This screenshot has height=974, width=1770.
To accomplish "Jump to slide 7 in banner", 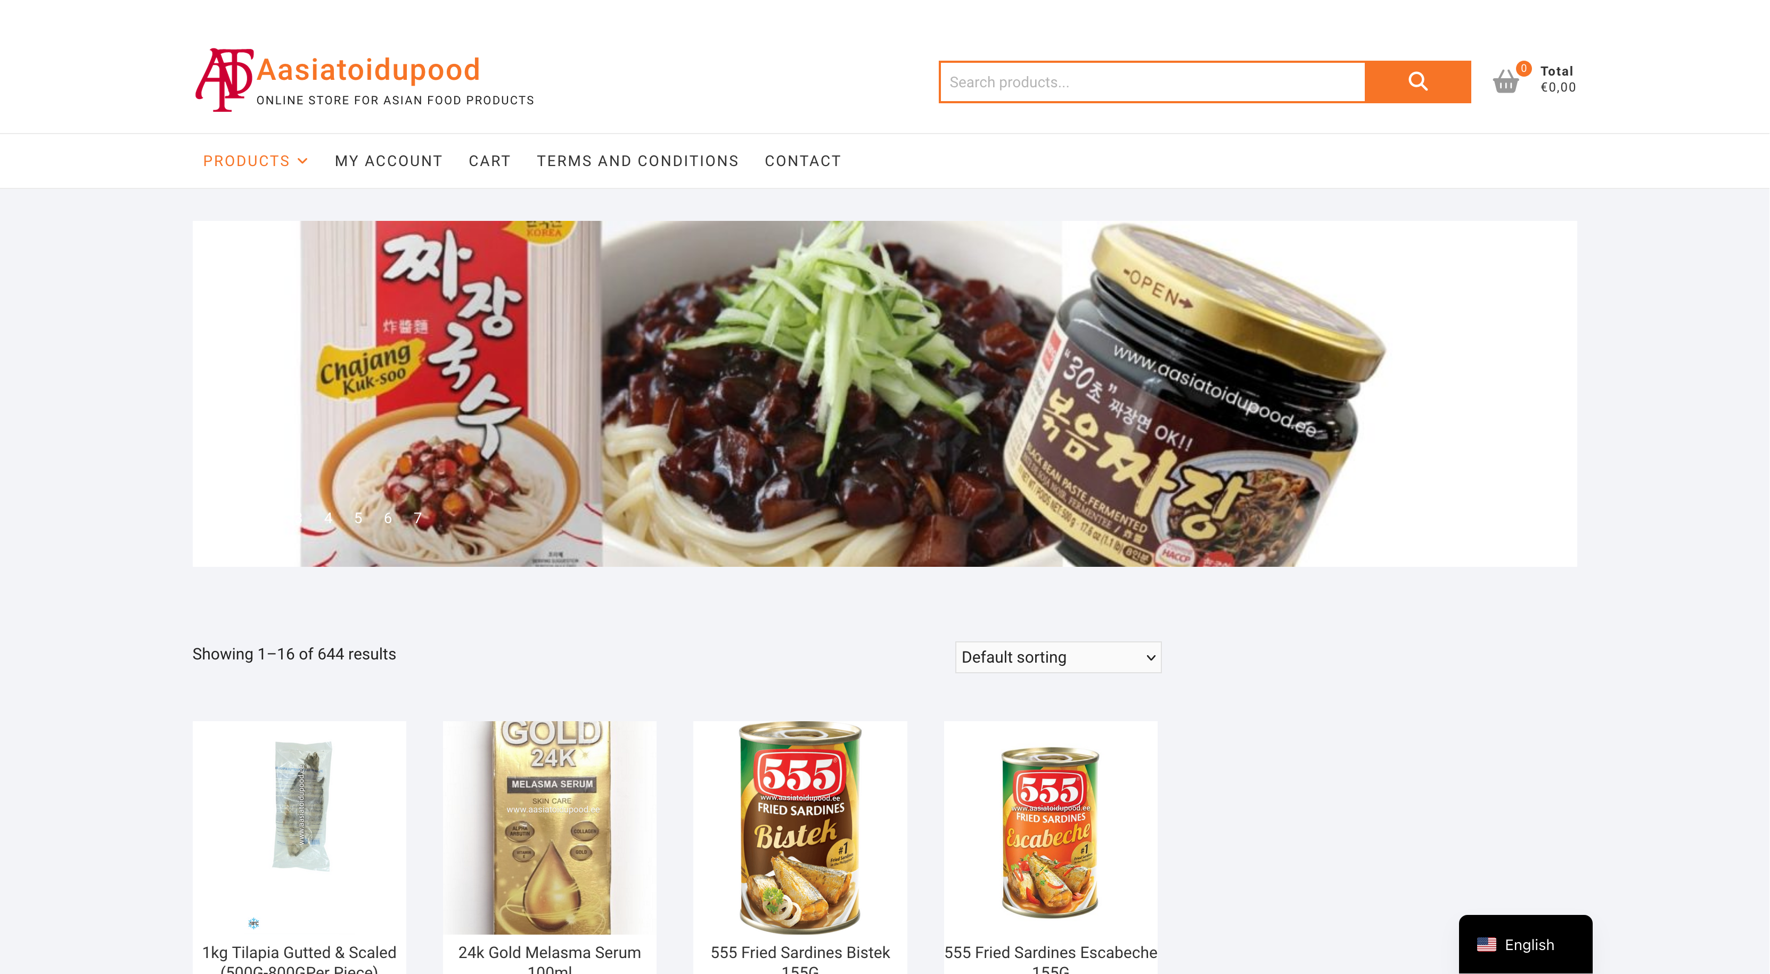I will [417, 518].
